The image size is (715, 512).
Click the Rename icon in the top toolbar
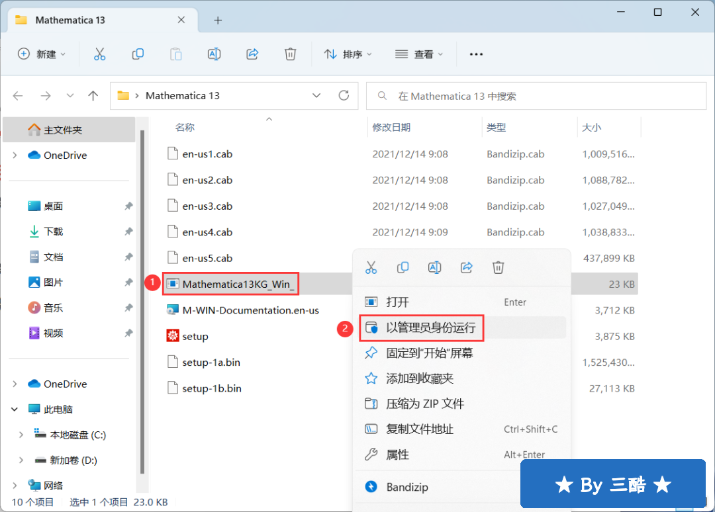click(x=214, y=54)
